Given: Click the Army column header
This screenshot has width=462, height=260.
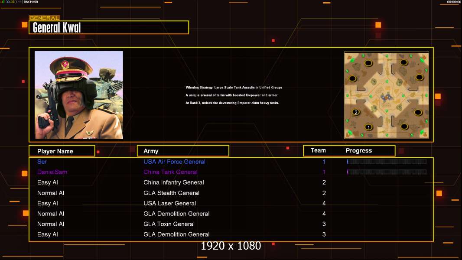Looking at the screenshot, I should 182,151.
